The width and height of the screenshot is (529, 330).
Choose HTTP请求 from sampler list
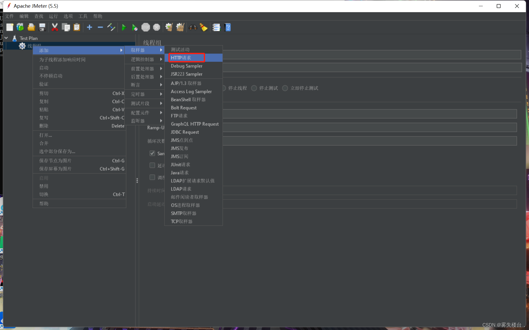[193, 58]
